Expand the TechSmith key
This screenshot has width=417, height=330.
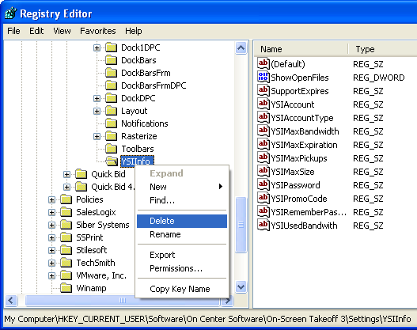pos(52,263)
